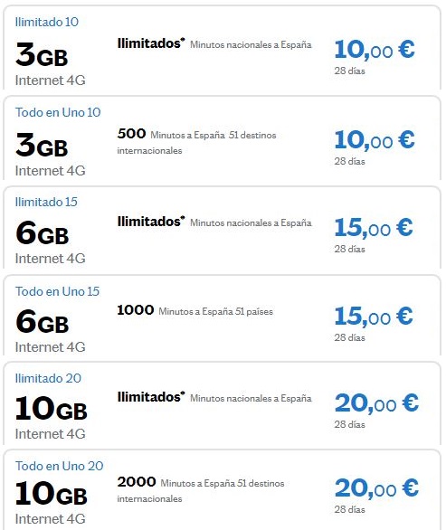Click the 6GB data label in Todo en Uno 15
The height and width of the screenshot is (530, 446).
pos(43,321)
